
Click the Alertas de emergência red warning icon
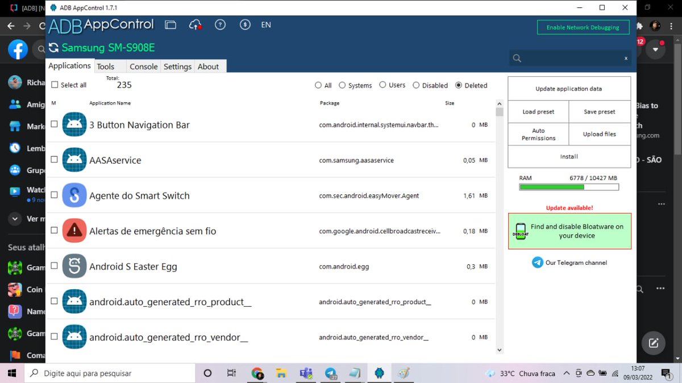click(x=74, y=231)
